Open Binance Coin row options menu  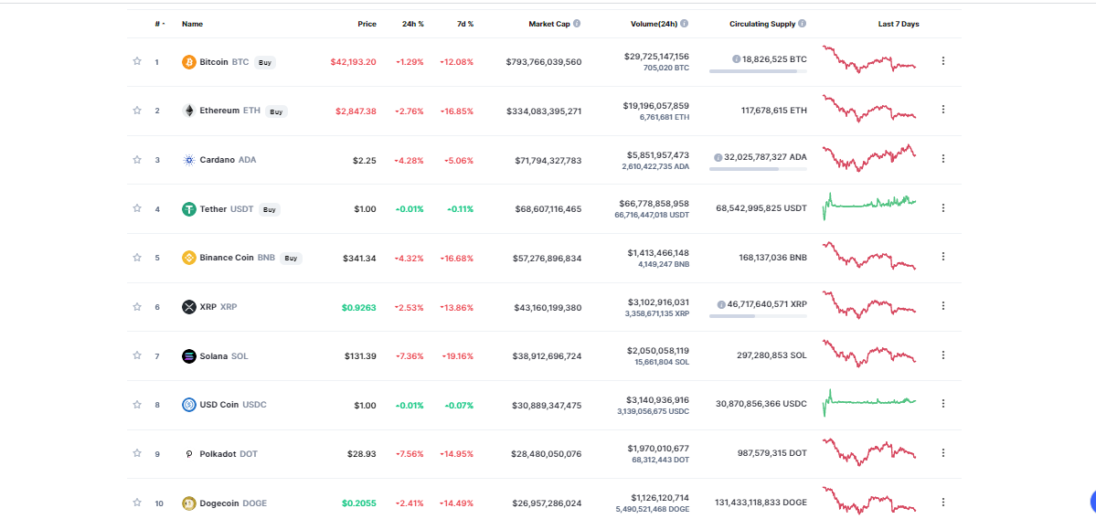point(943,257)
